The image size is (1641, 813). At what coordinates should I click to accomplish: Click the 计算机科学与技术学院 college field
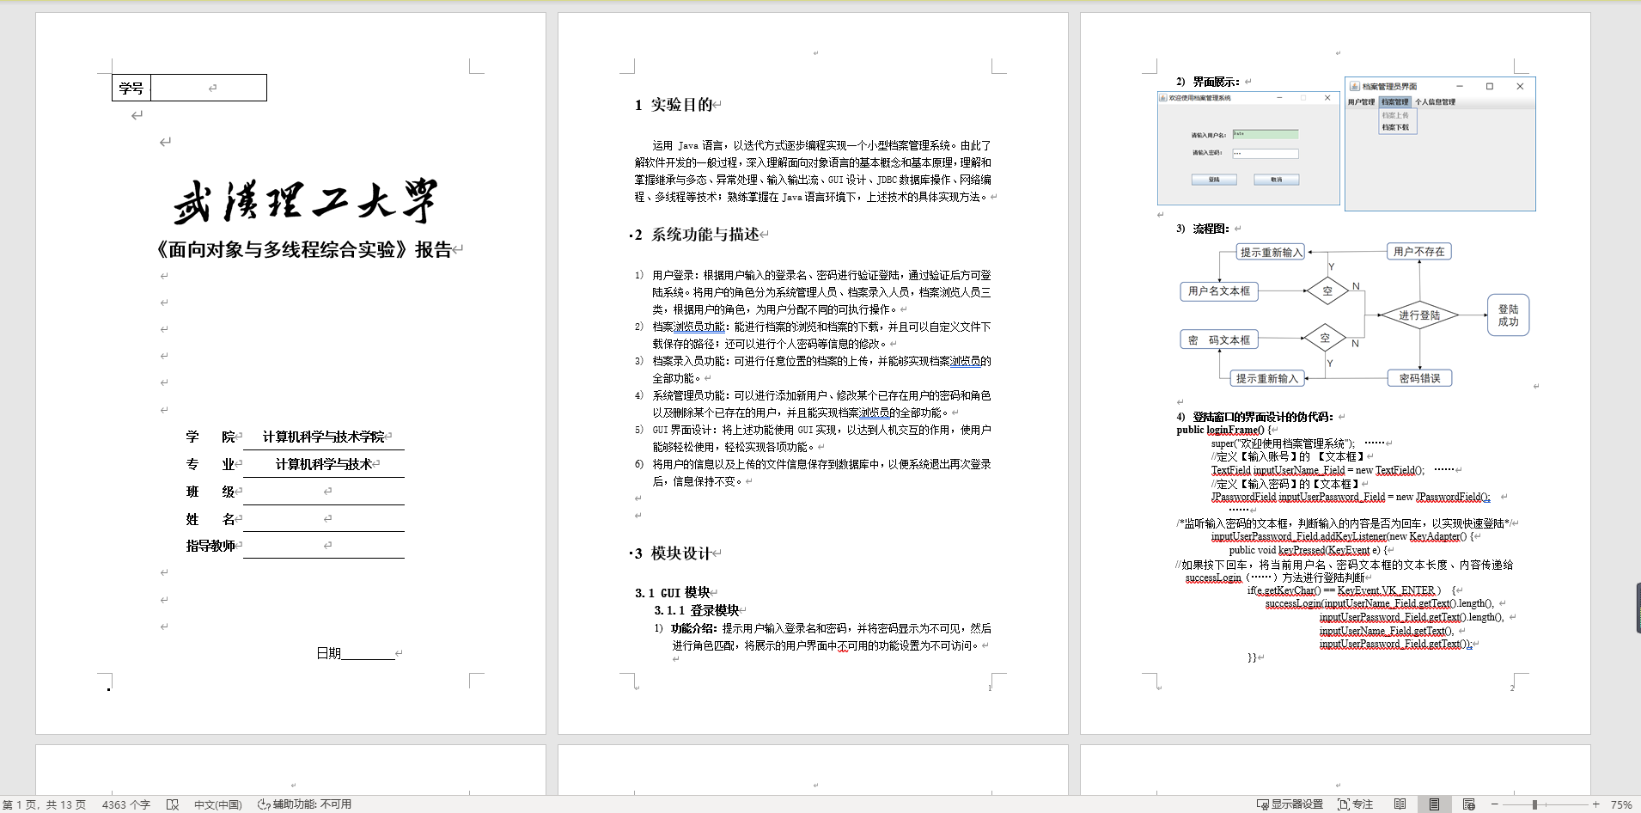[x=323, y=437]
